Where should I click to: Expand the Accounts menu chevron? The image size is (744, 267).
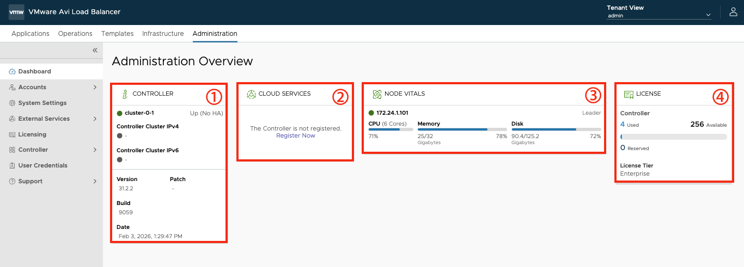[x=95, y=87]
